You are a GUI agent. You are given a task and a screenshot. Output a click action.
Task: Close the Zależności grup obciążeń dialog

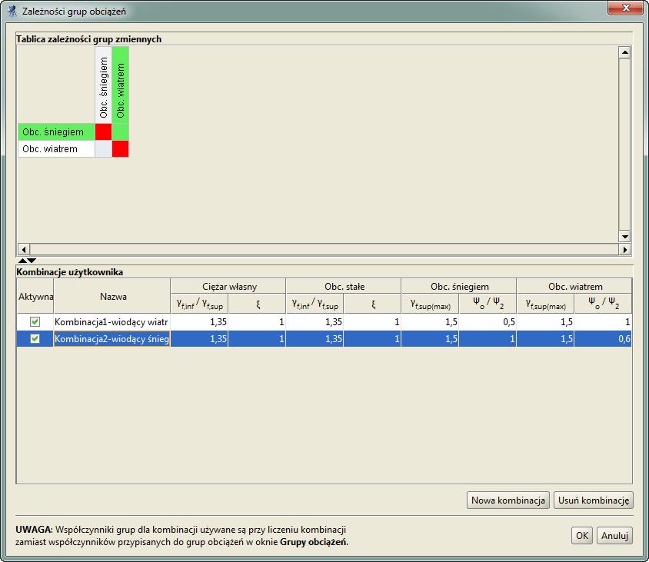pos(625,8)
